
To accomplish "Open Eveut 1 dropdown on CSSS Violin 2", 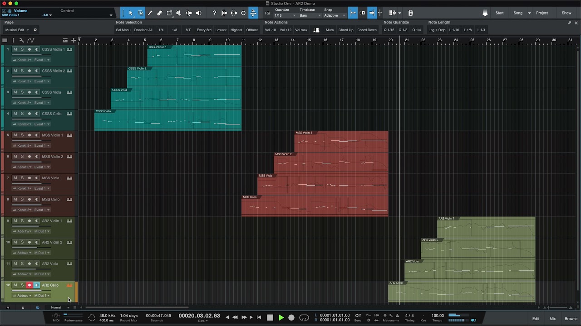I will tap(42, 81).
